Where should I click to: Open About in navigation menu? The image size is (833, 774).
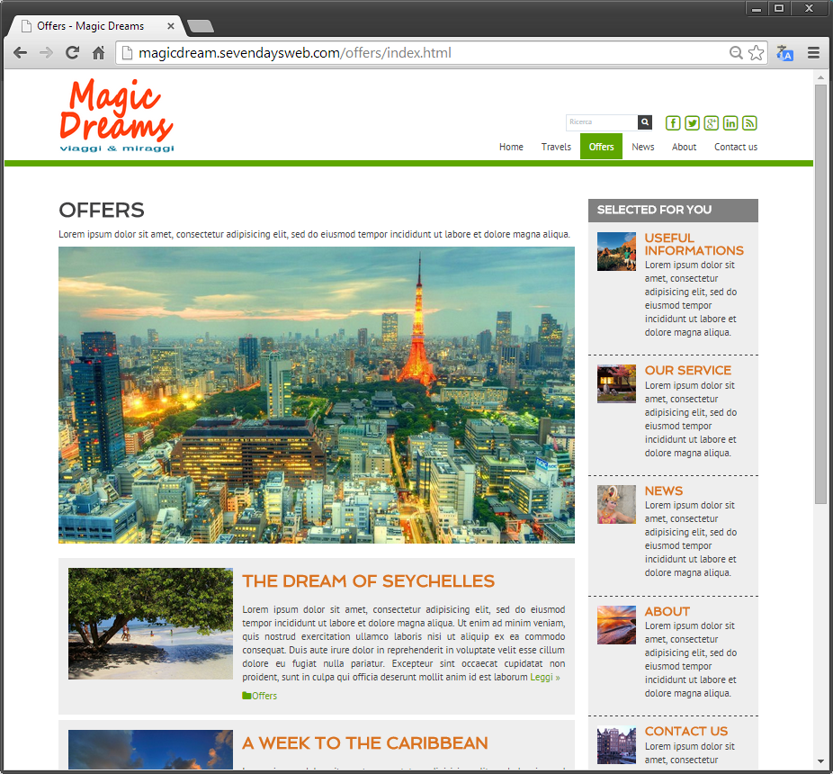point(685,147)
